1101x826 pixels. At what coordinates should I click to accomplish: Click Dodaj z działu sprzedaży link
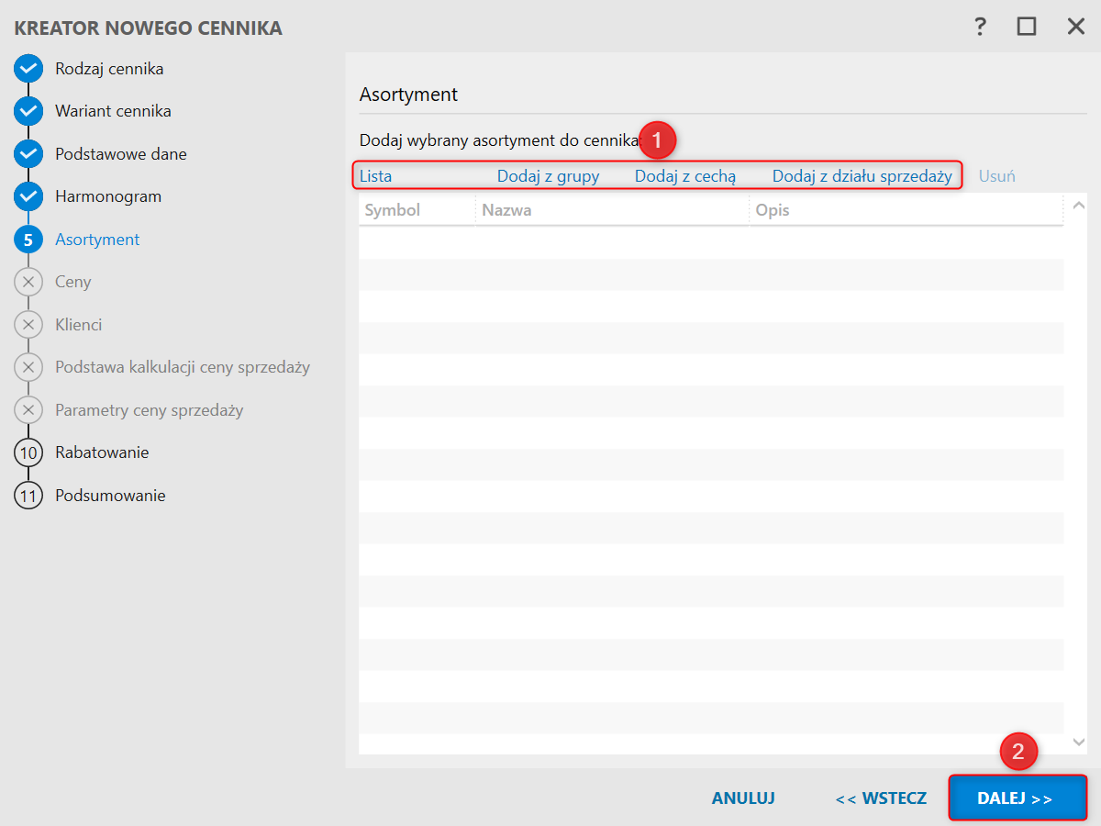tap(862, 176)
